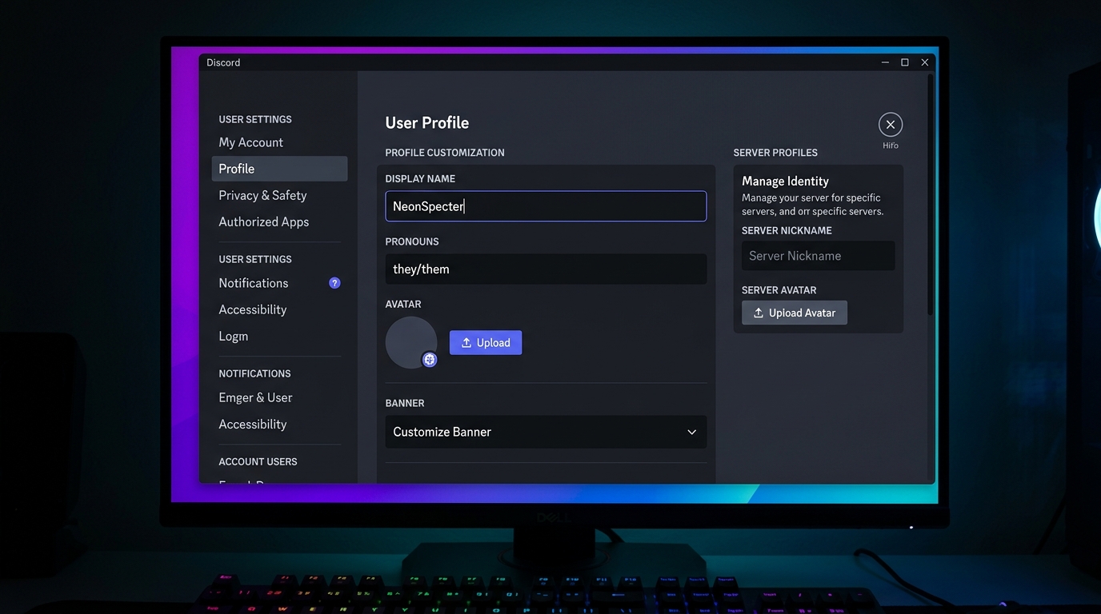Viewport: 1101px width, 614px height.
Task: Click the Notifications help badge icon
Action: click(x=334, y=283)
